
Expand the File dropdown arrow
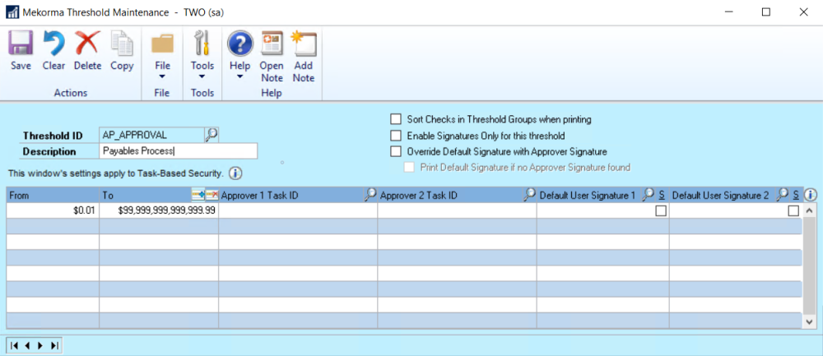[x=162, y=77]
